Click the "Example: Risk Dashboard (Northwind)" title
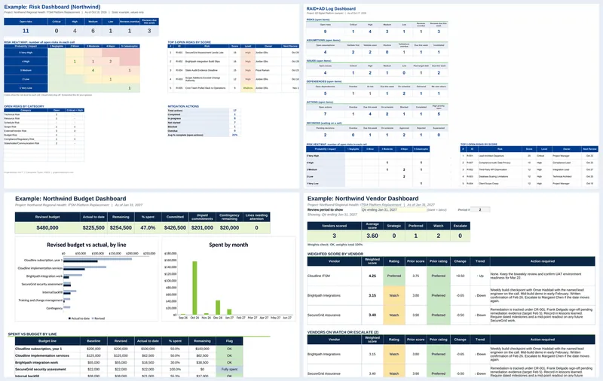The image size is (603, 381). 52,7
